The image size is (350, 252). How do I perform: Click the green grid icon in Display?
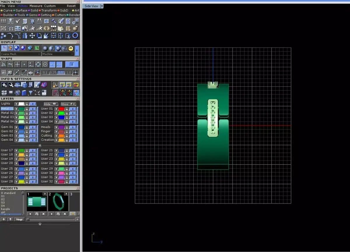pos(37,48)
